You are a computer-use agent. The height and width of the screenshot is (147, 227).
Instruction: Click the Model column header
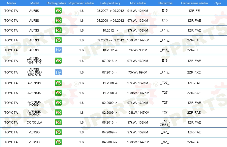click(x=35, y=3)
